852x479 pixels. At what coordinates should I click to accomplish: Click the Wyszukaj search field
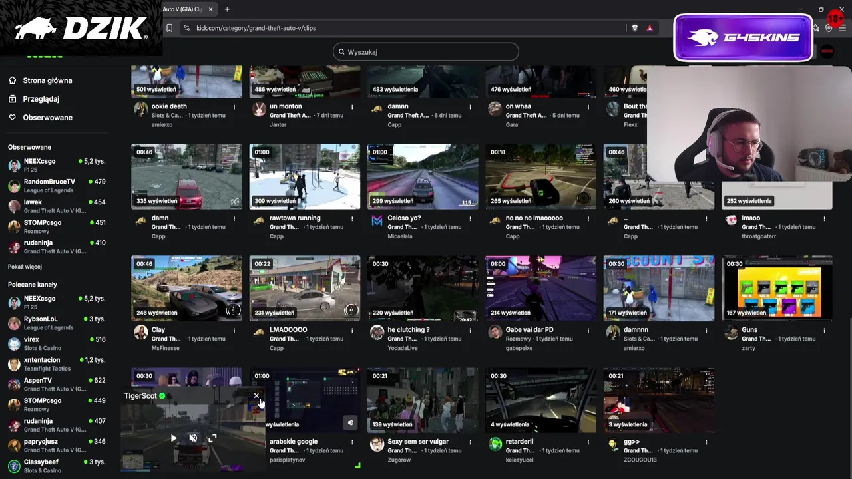tap(426, 52)
